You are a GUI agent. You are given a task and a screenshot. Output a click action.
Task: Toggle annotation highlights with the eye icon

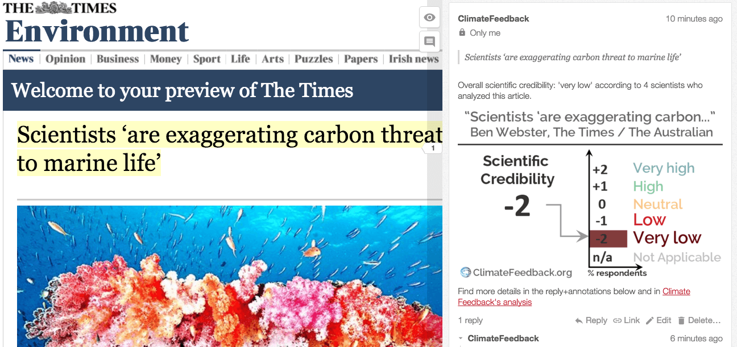pos(430,18)
